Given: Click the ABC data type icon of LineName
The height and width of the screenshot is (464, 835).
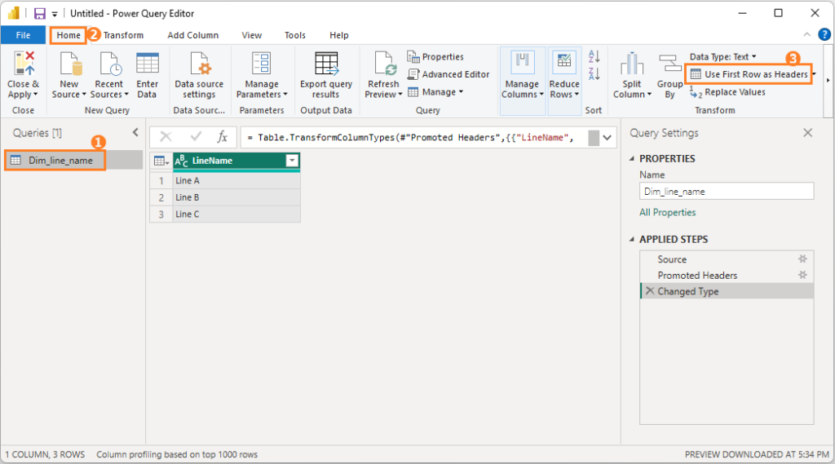Looking at the screenshot, I should (x=181, y=161).
